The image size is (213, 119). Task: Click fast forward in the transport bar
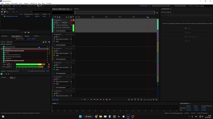98,99
